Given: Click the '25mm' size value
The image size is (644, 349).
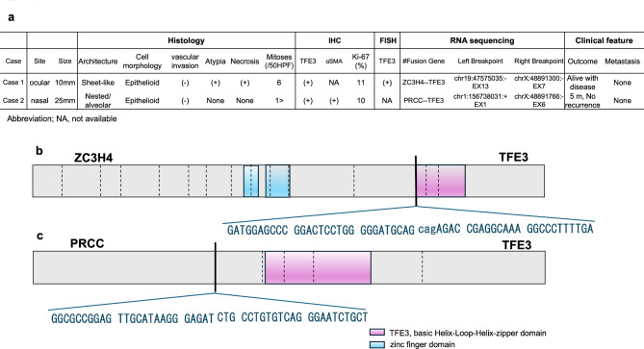Looking at the screenshot, I should click(x=64, y=101).
